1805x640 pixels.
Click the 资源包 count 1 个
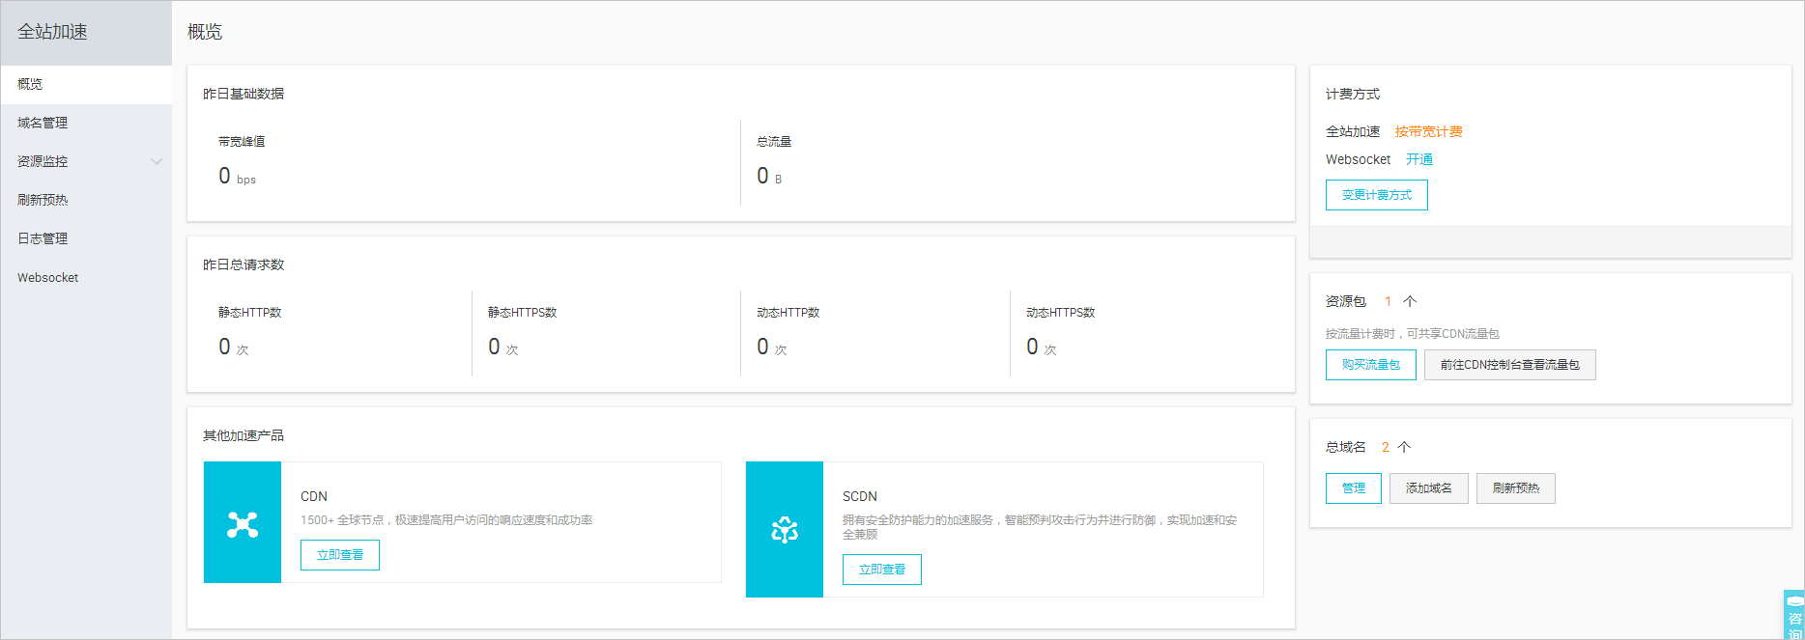pos(1400,301)
